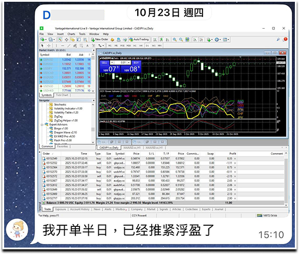Open the Charts menu
The width and height of the screenshot is (299, 254).
coord(71,34)
